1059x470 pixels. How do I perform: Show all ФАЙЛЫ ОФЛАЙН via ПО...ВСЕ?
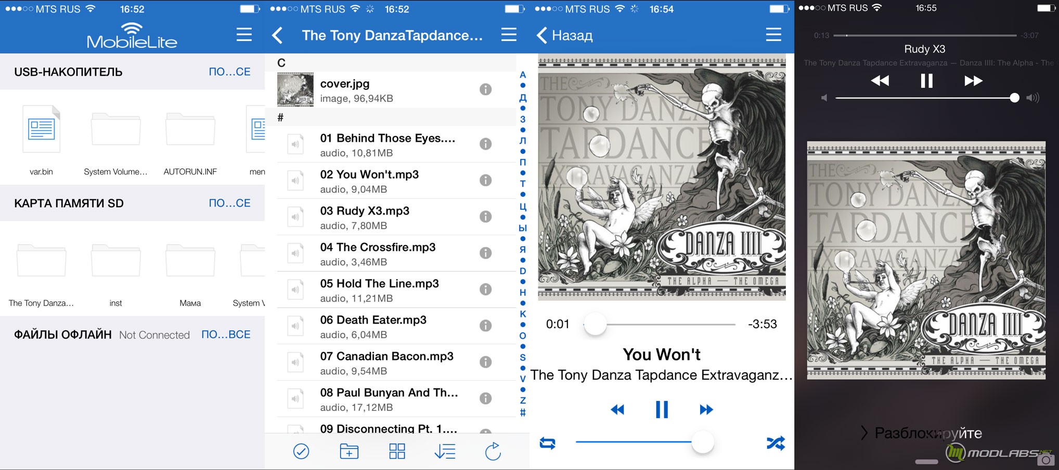click(x=226, y=334)
